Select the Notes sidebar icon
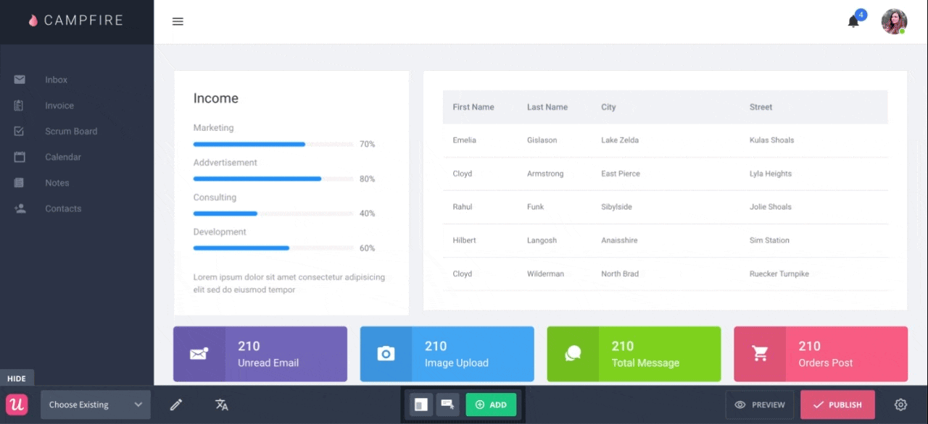Viewport: 928px width, 424px height. click(x=57, y=182)
